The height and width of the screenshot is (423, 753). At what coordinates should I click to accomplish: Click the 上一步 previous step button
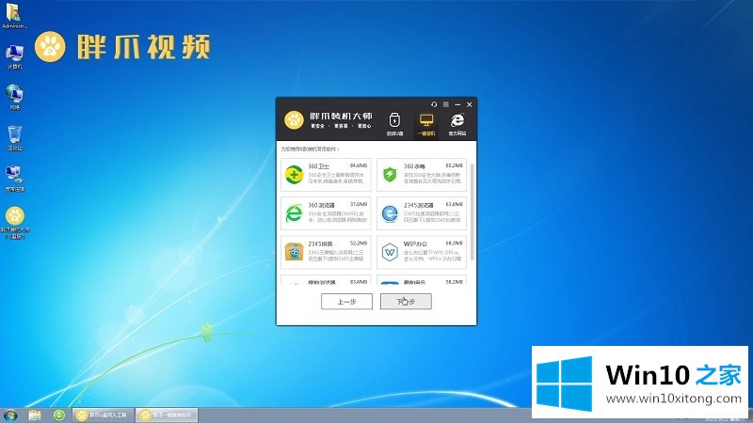346,302
